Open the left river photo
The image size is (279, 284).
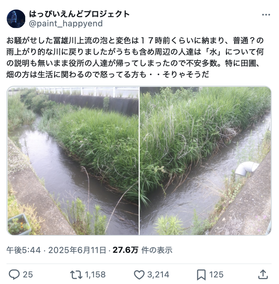coord(73,161)
